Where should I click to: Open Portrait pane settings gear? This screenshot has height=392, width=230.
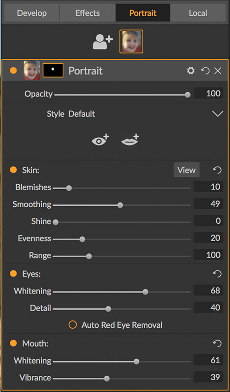(x=191, y=71)
